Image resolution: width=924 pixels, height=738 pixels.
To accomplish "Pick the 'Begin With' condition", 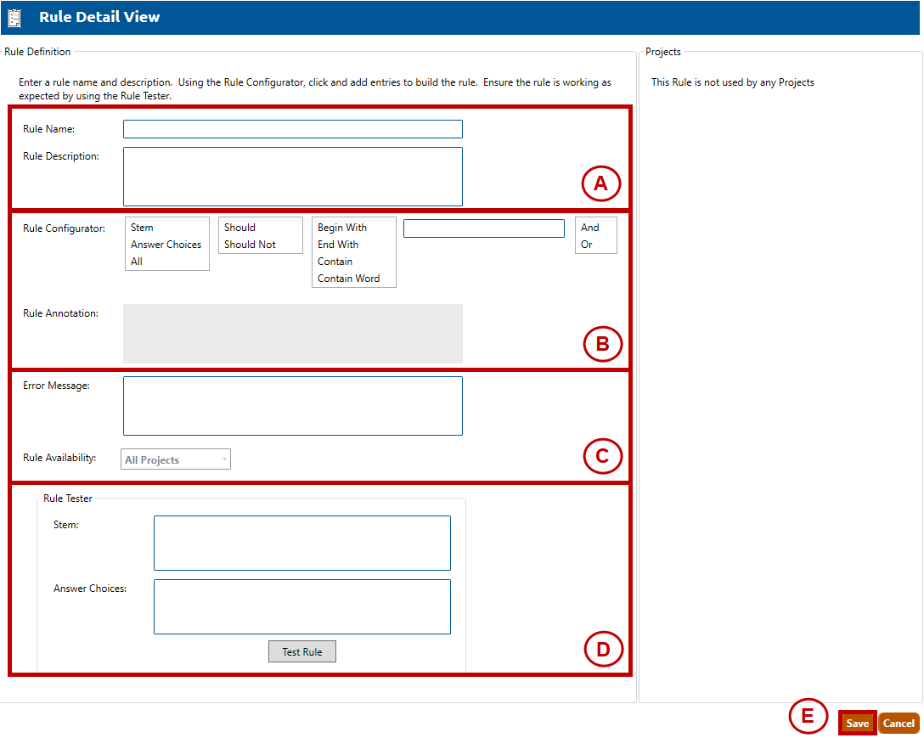I will (x=342, y=228).
